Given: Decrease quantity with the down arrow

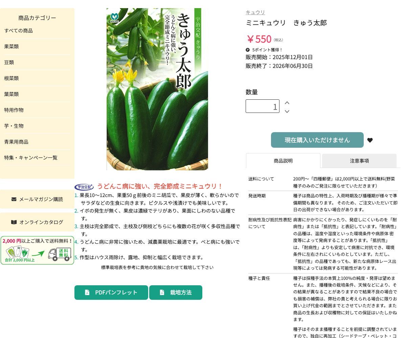Looking at the screenshot, I should [x=287, y=111].
